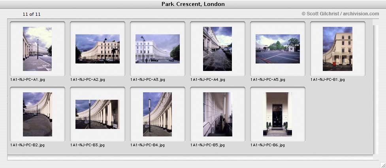Click the vertical scrollbar of the gallery
Image resolution: width=386 pixels, height=168 pixels.
coord(376,90)
